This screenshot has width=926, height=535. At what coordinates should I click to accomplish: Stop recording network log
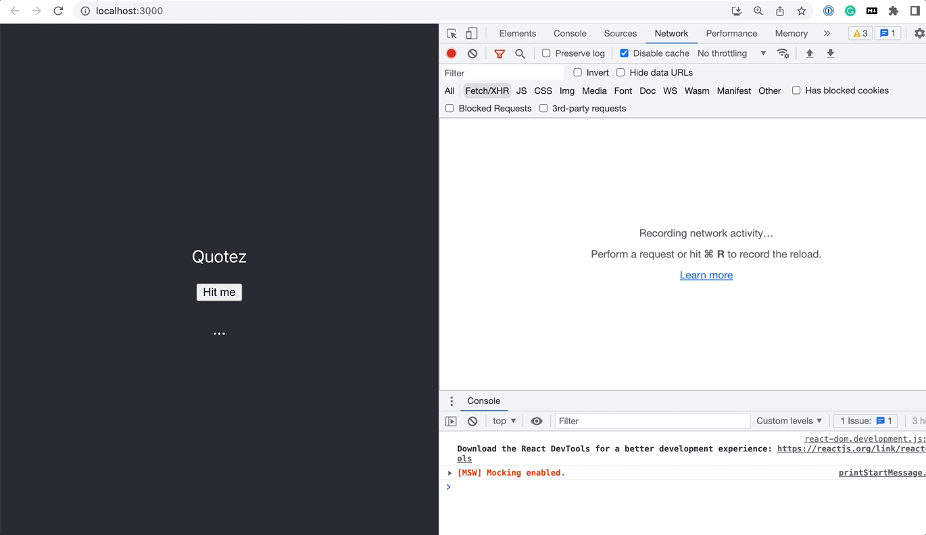click(x=452, y=53)
